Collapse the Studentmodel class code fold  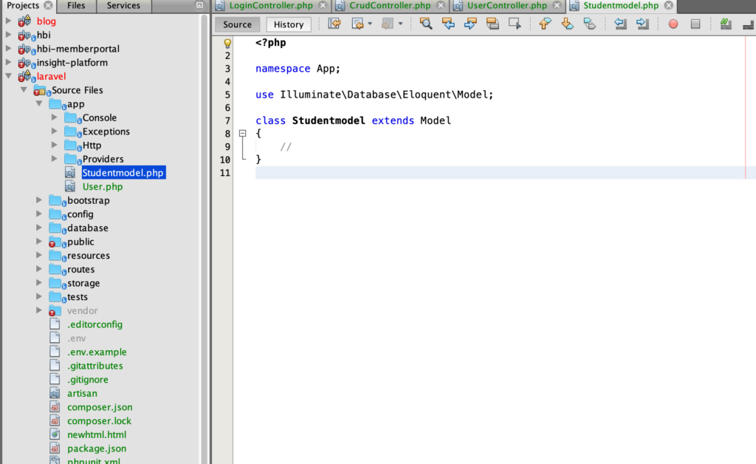pos(243,134)
